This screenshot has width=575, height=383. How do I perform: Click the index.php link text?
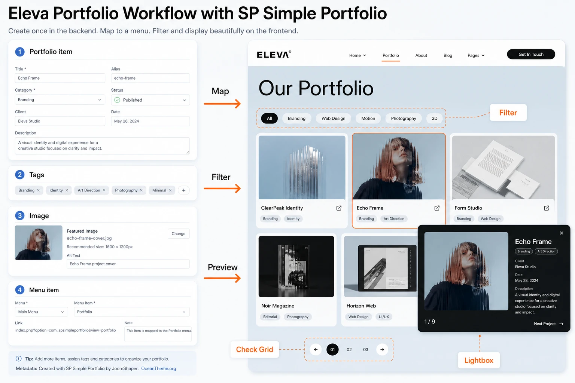click(66, 330)
